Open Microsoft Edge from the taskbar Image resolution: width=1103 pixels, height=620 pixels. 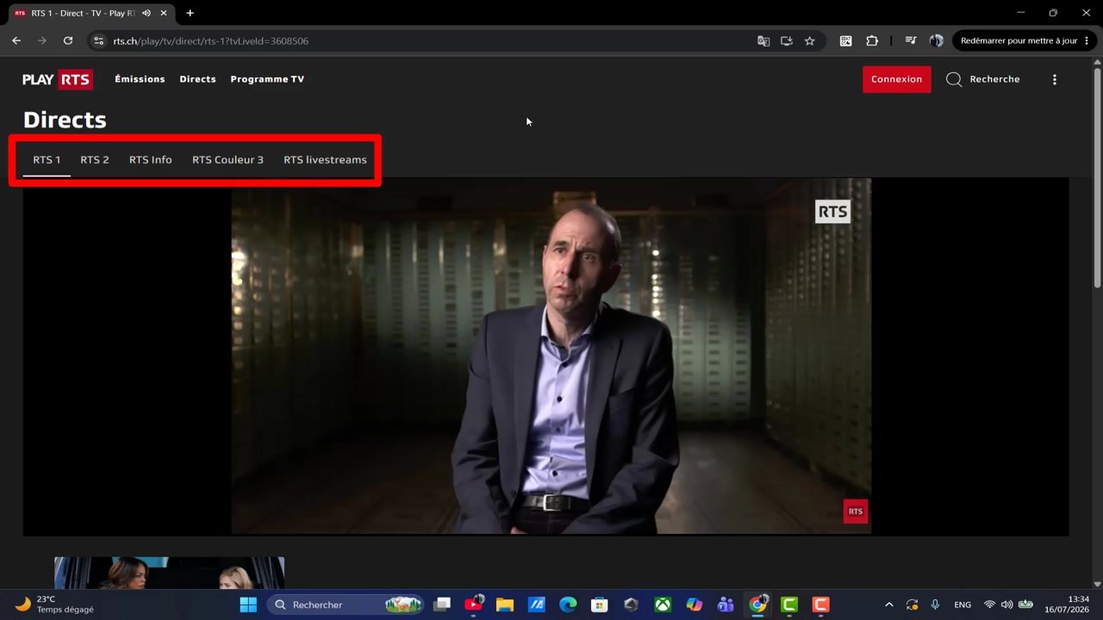pyautogui.click(x=568, y=604)
